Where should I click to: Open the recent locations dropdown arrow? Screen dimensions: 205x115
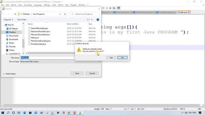12,14
